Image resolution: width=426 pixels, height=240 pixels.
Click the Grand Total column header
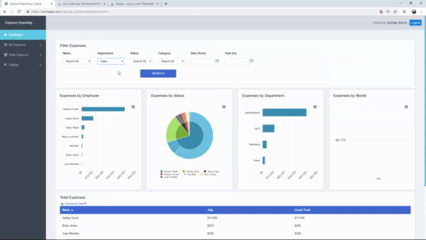302,210
